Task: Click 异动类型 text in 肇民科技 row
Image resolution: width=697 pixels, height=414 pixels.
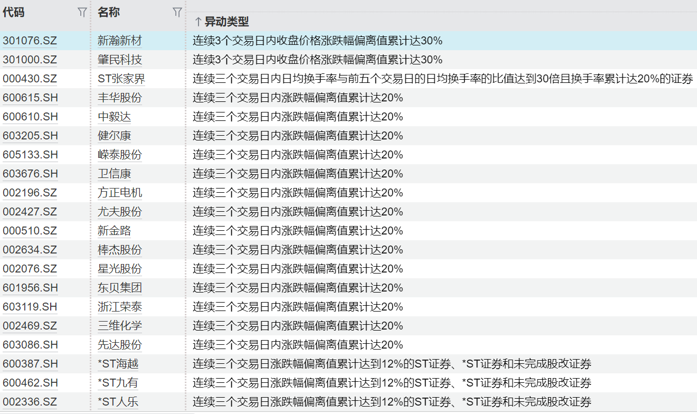Action: point(317,60)
